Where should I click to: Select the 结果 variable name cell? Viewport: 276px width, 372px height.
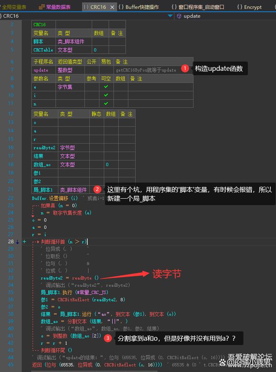coord(45,156)
